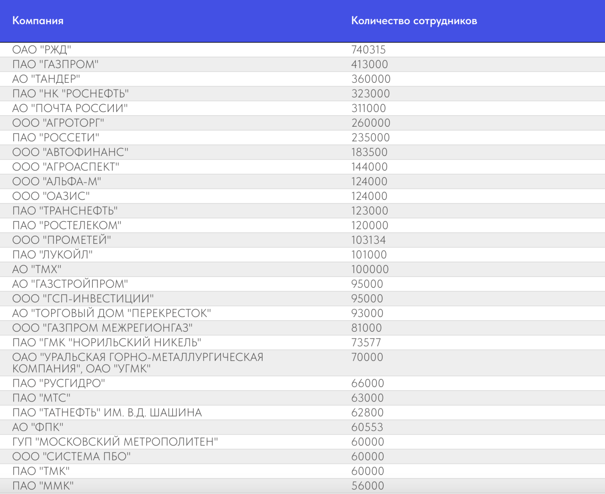This screenshot has height=494, width=605.
Task: Click АО "ФПК" cell
Action: 38,427
